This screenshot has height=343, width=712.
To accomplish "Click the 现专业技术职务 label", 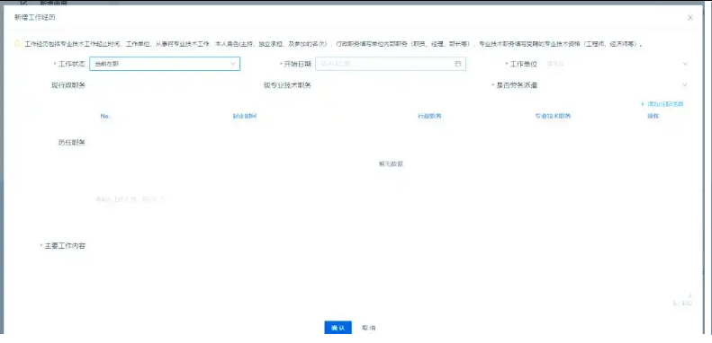I will point(287,85).
